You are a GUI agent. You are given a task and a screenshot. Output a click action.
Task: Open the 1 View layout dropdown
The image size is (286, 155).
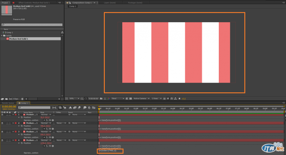pyautogui.click(x=157, y=98)
